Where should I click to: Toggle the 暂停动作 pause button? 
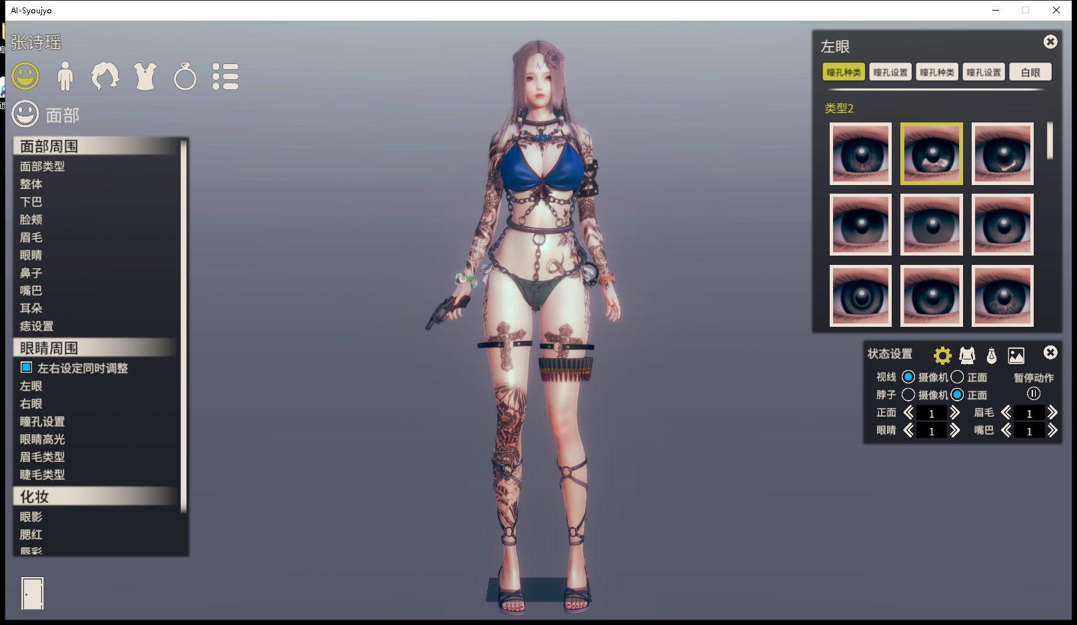click(x=1034, y=393)
